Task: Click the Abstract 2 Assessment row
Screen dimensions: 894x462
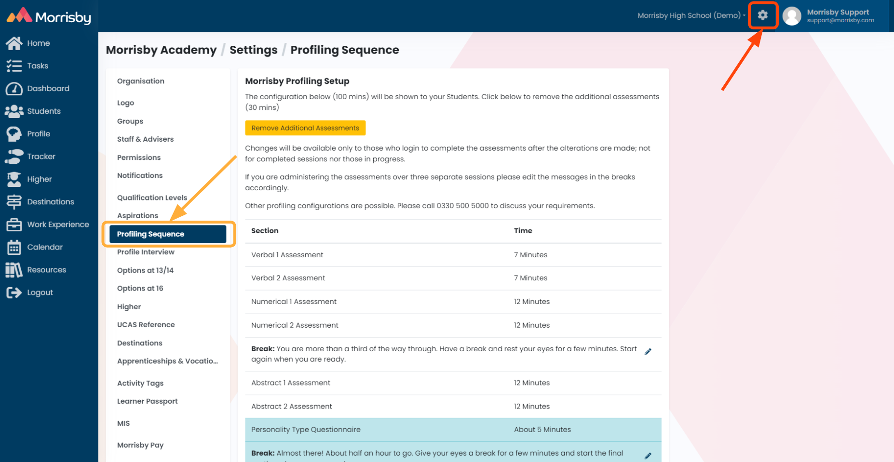Action: [453, 407]
